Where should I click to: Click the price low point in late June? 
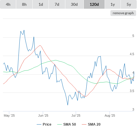coord(68,105)
